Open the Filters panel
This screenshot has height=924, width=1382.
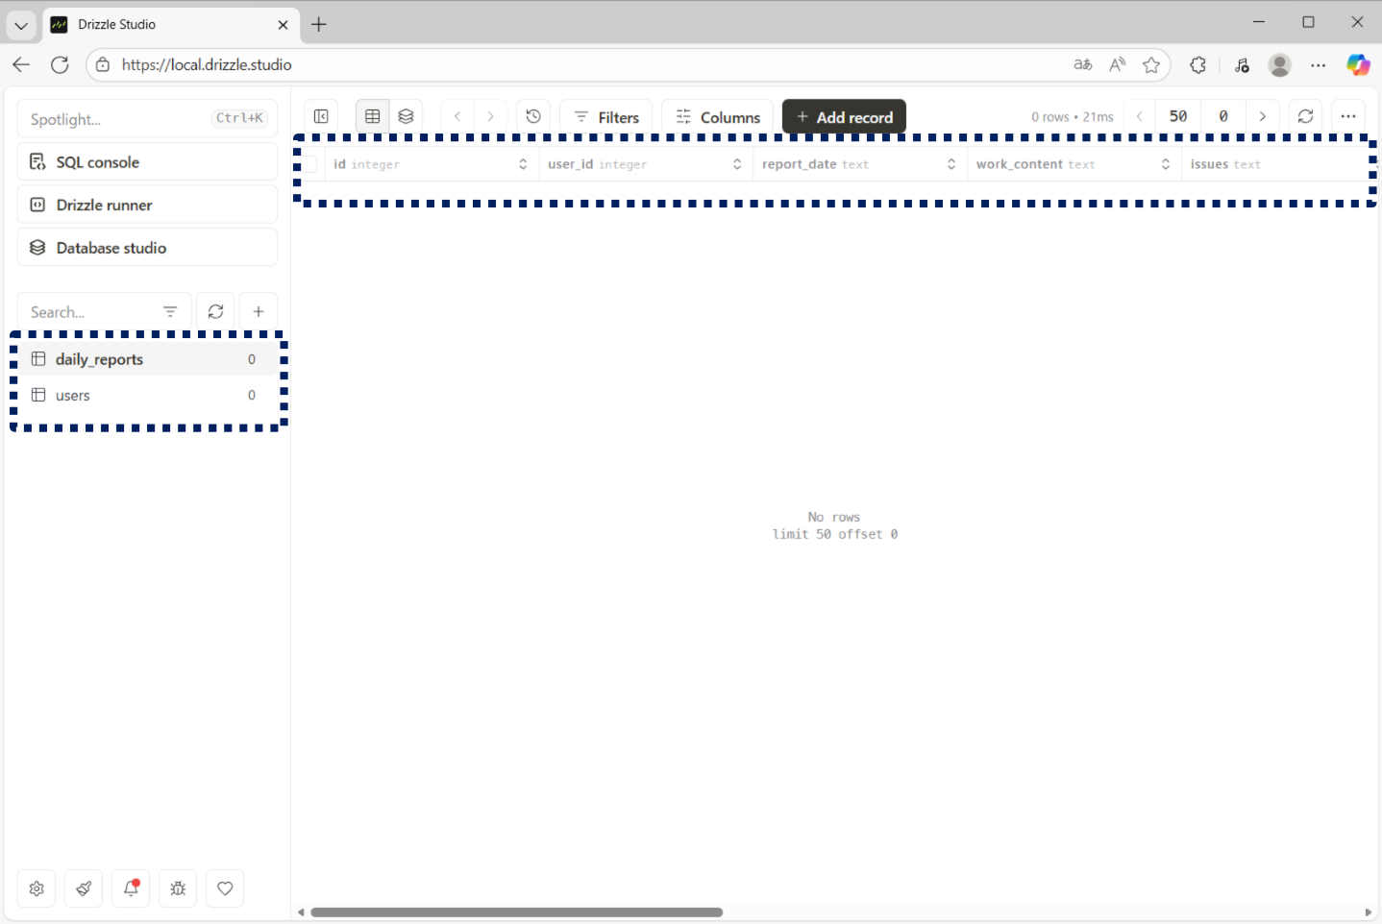(x=605, y=117)
